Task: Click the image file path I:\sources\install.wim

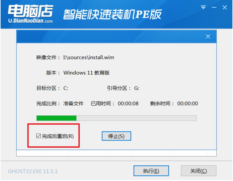Action: pos(89,57)
